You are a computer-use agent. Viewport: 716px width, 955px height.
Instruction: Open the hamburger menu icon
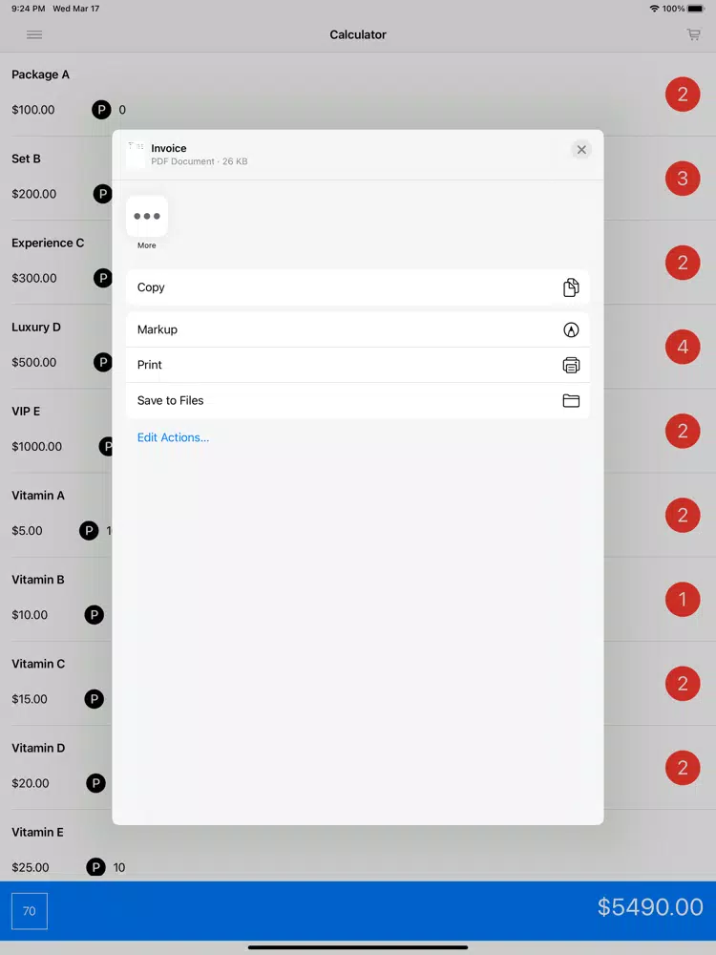click(x=34, y=34)
